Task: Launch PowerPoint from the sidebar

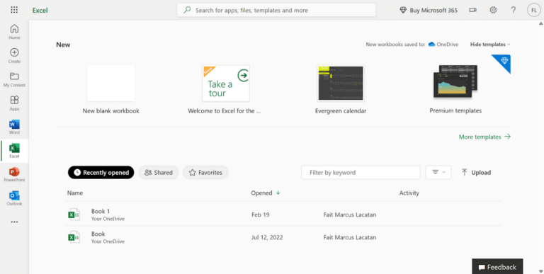Action: (x=14, y=174)
